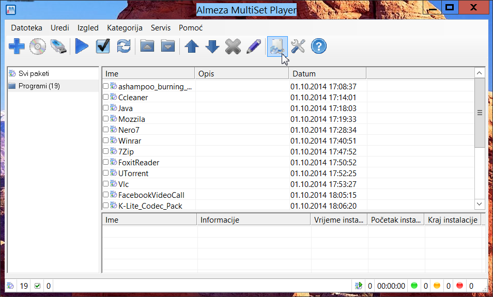Click the checked-count icon in the status bar
The image size is (493, 297).
(x=37, y=286)
